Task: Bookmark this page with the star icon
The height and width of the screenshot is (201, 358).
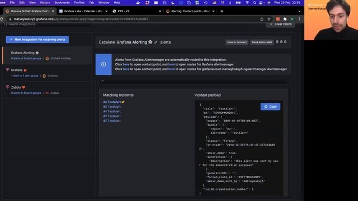Action: (269, 19)
